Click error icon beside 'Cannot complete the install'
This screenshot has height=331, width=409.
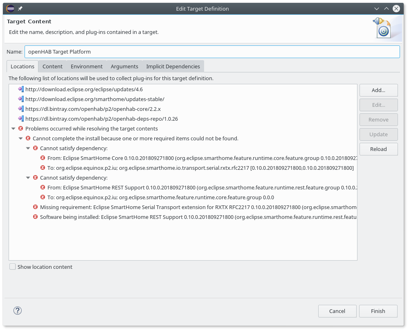click(x=28, y=138)
